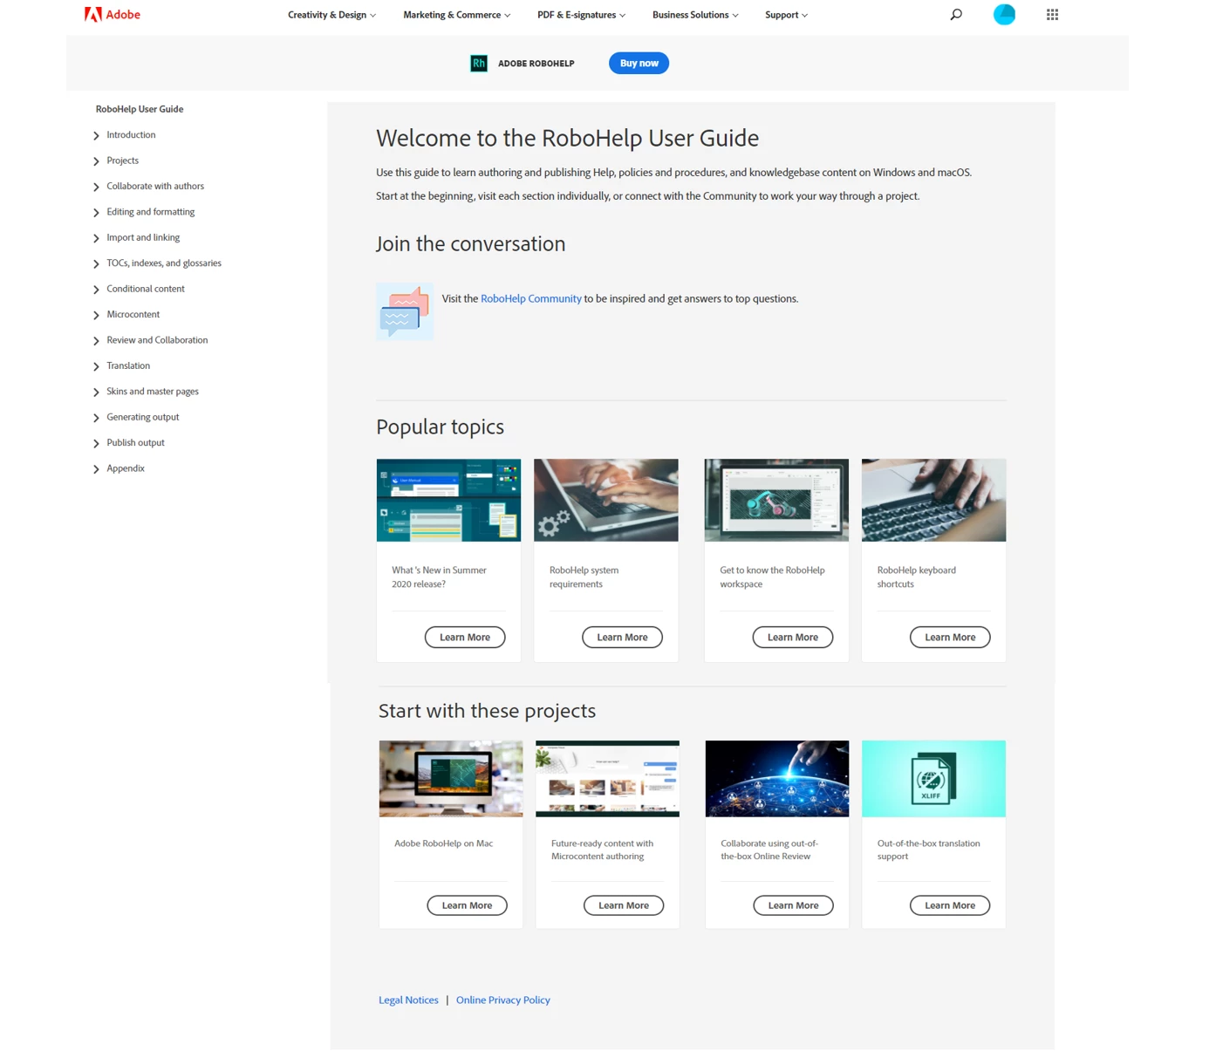The width and height of the screenshot is (1216, 1058).
Task: Expand the Introduction chevron
Action: click(96, 135)
